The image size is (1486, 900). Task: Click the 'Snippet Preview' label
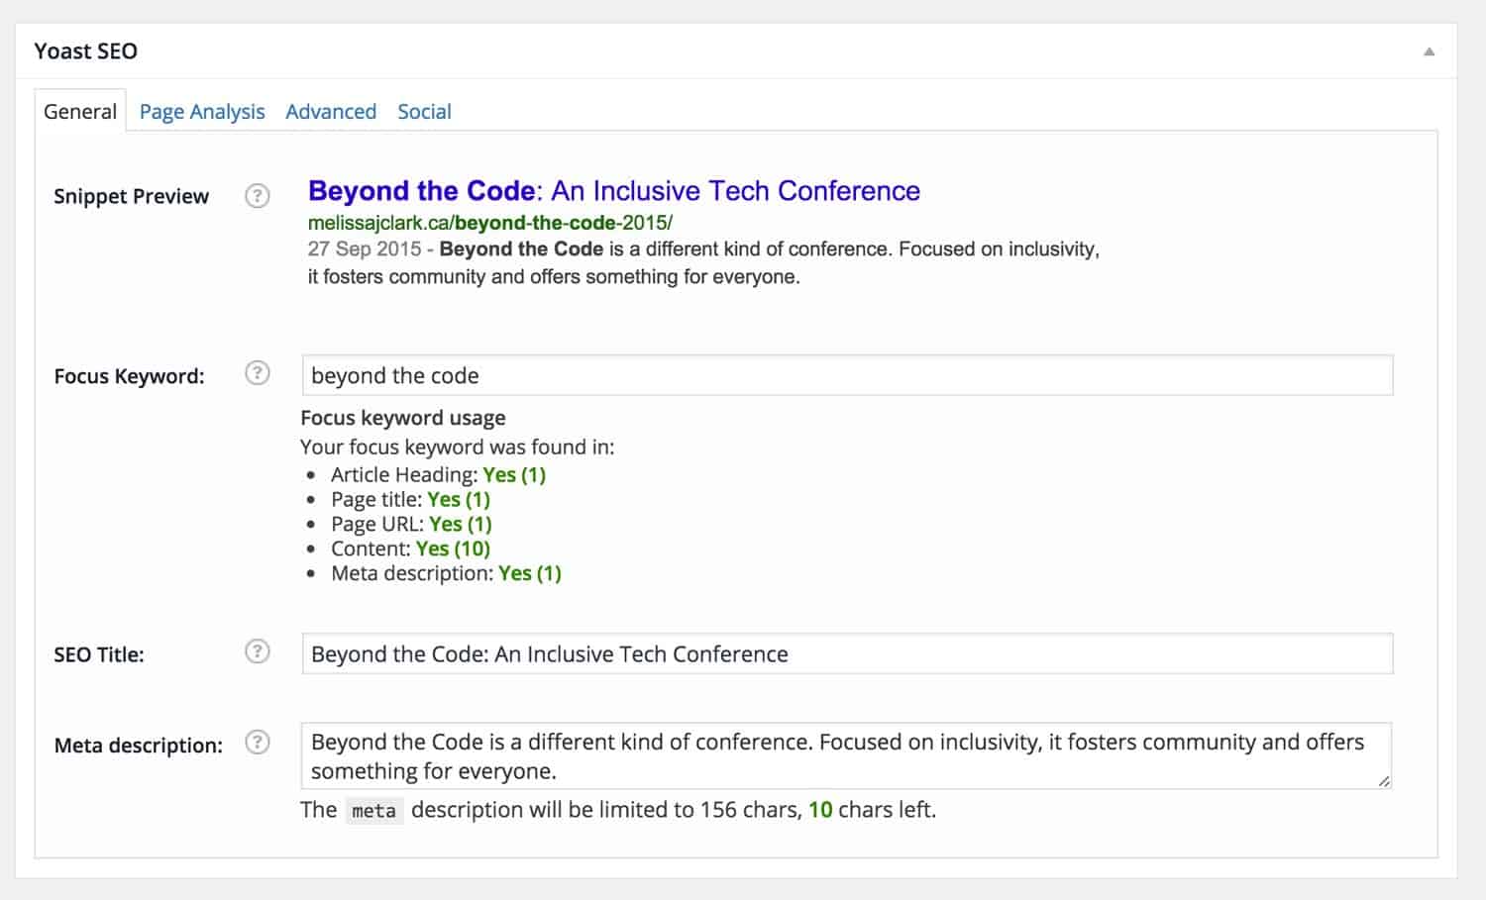click(131, 196)
